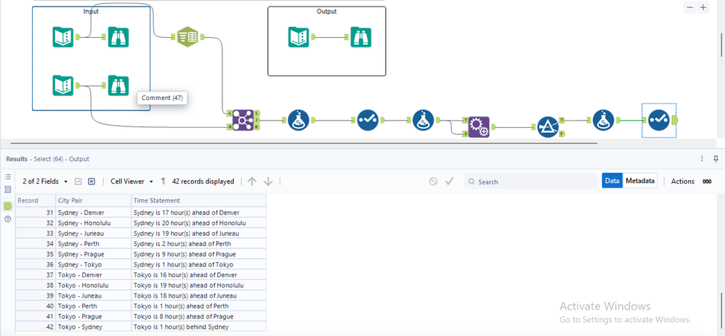This screenshot has height=336, width=725.
Task: Select the Sydney - Tokyo cell
Action: click(94, 264)
